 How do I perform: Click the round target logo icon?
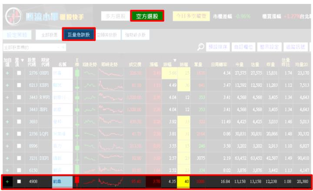coord(13,16)
